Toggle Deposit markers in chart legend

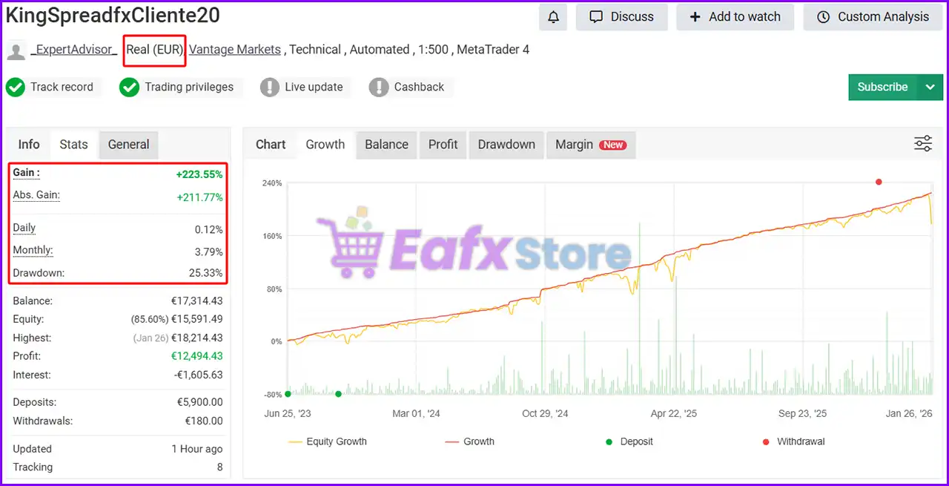point(628,441)
